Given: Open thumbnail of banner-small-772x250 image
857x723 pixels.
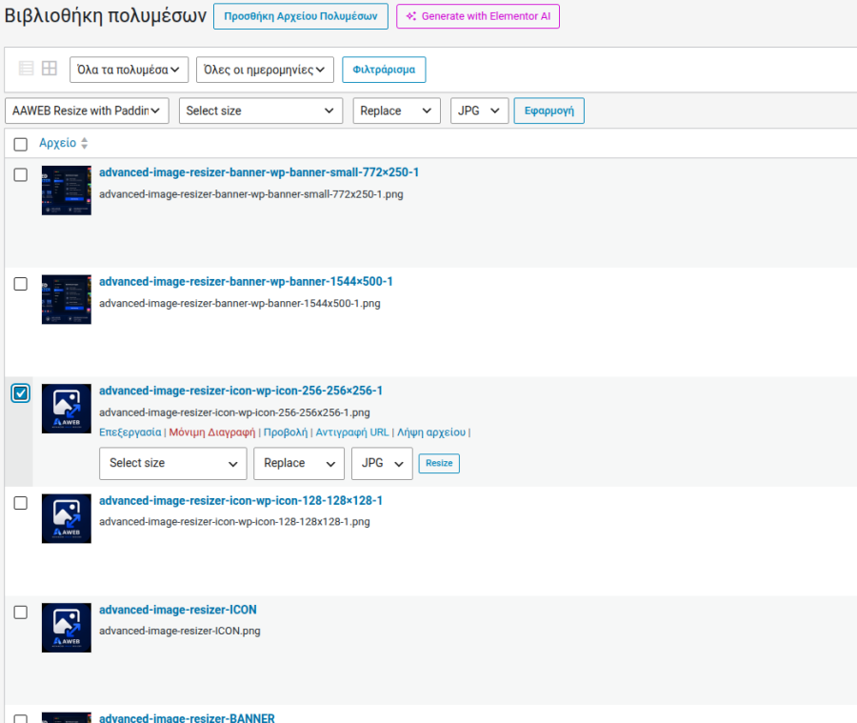Looking at the screenshot, I should (x=67, y=191).
